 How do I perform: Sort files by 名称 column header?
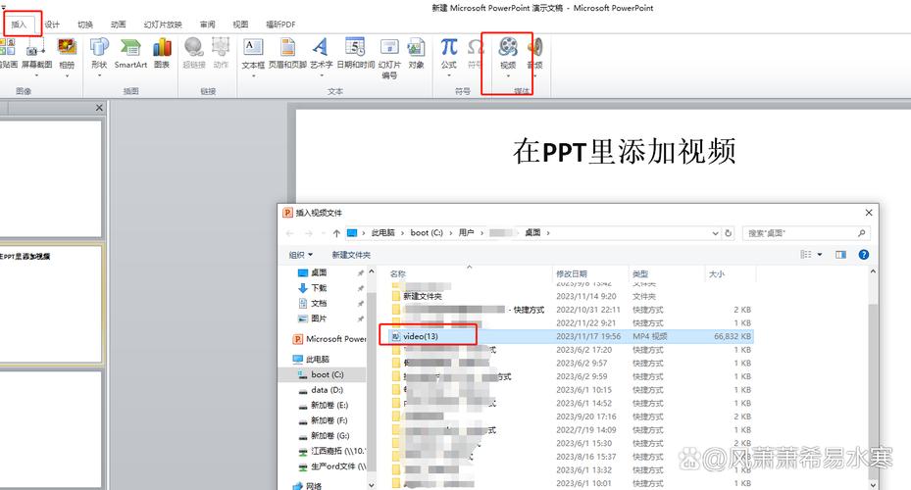[x=398, y=273]
